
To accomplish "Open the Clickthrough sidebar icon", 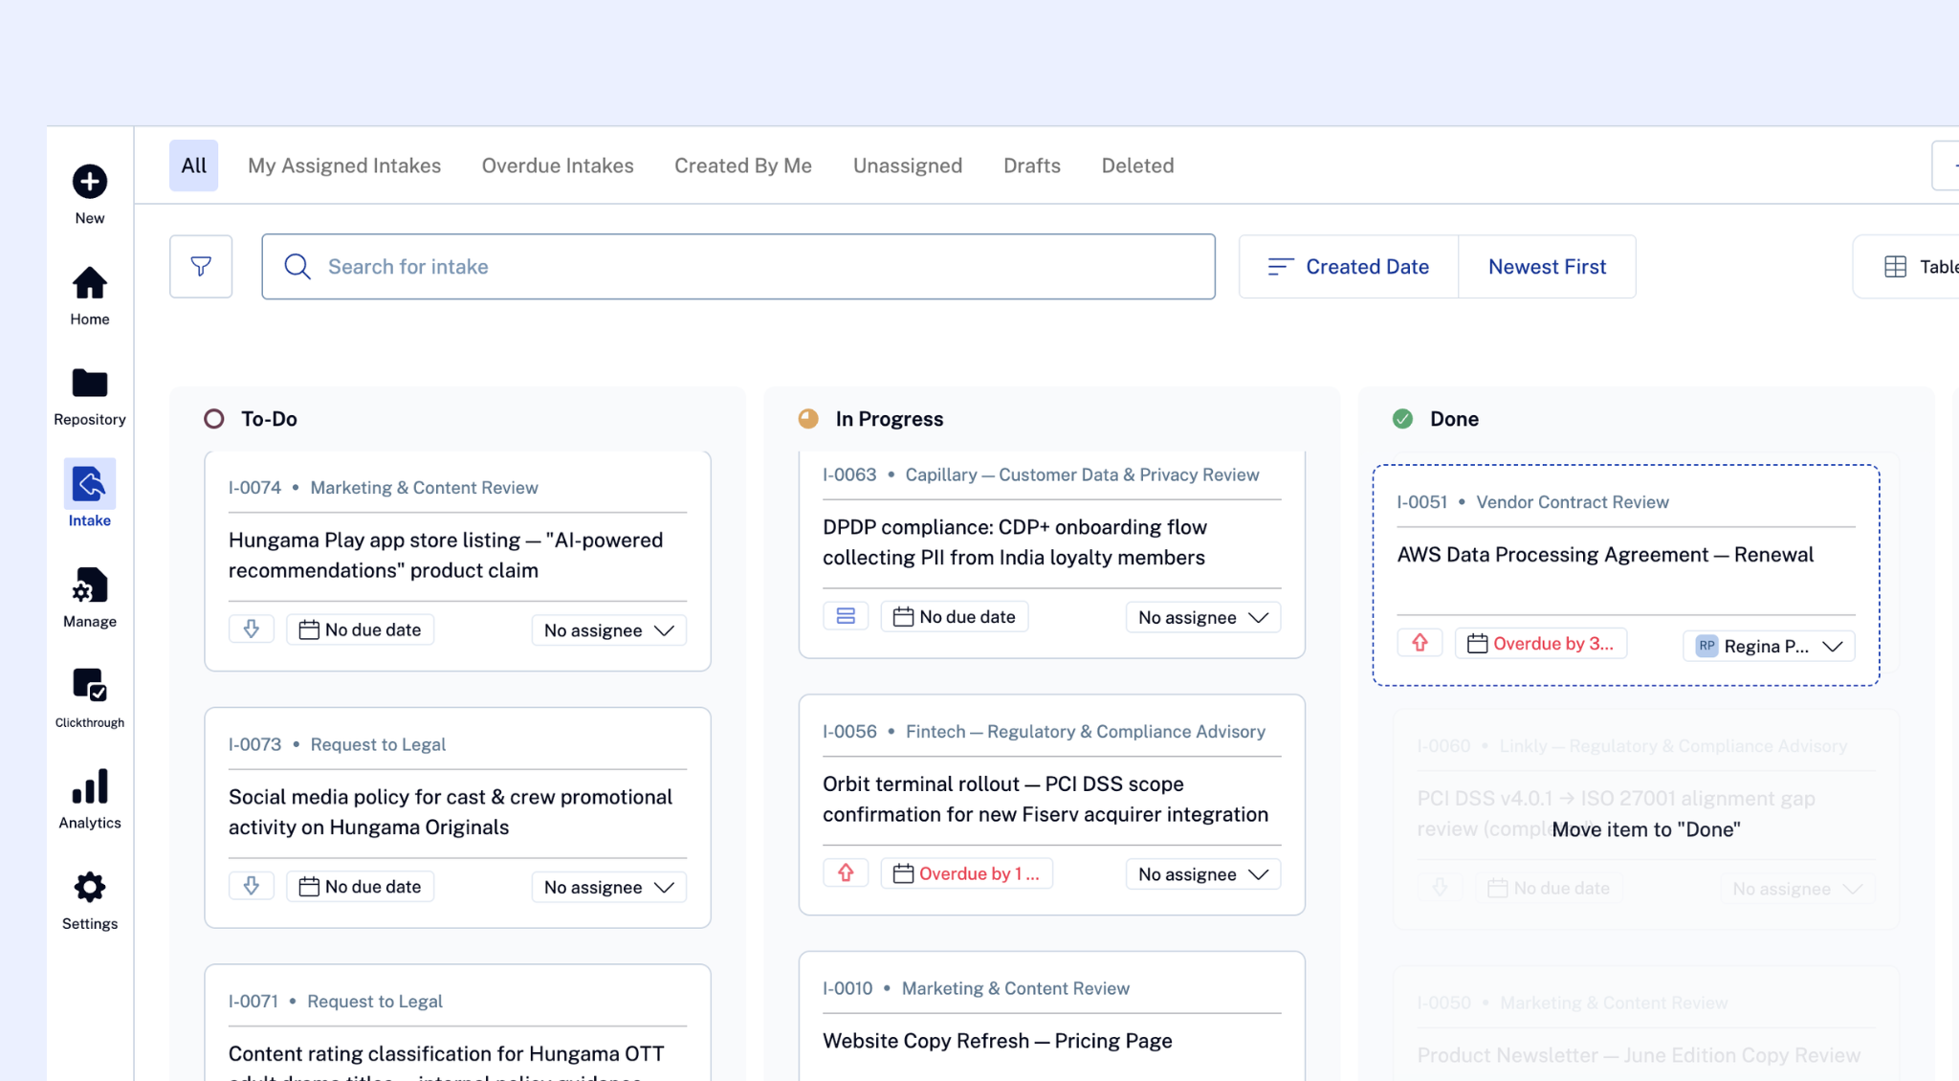I will pyautogui.click(x=90, y=686).
